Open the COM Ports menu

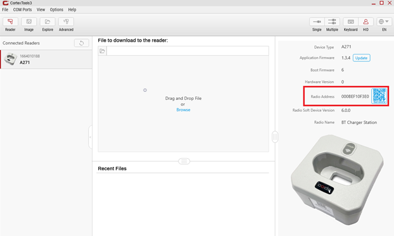click(x=22, y=9)
